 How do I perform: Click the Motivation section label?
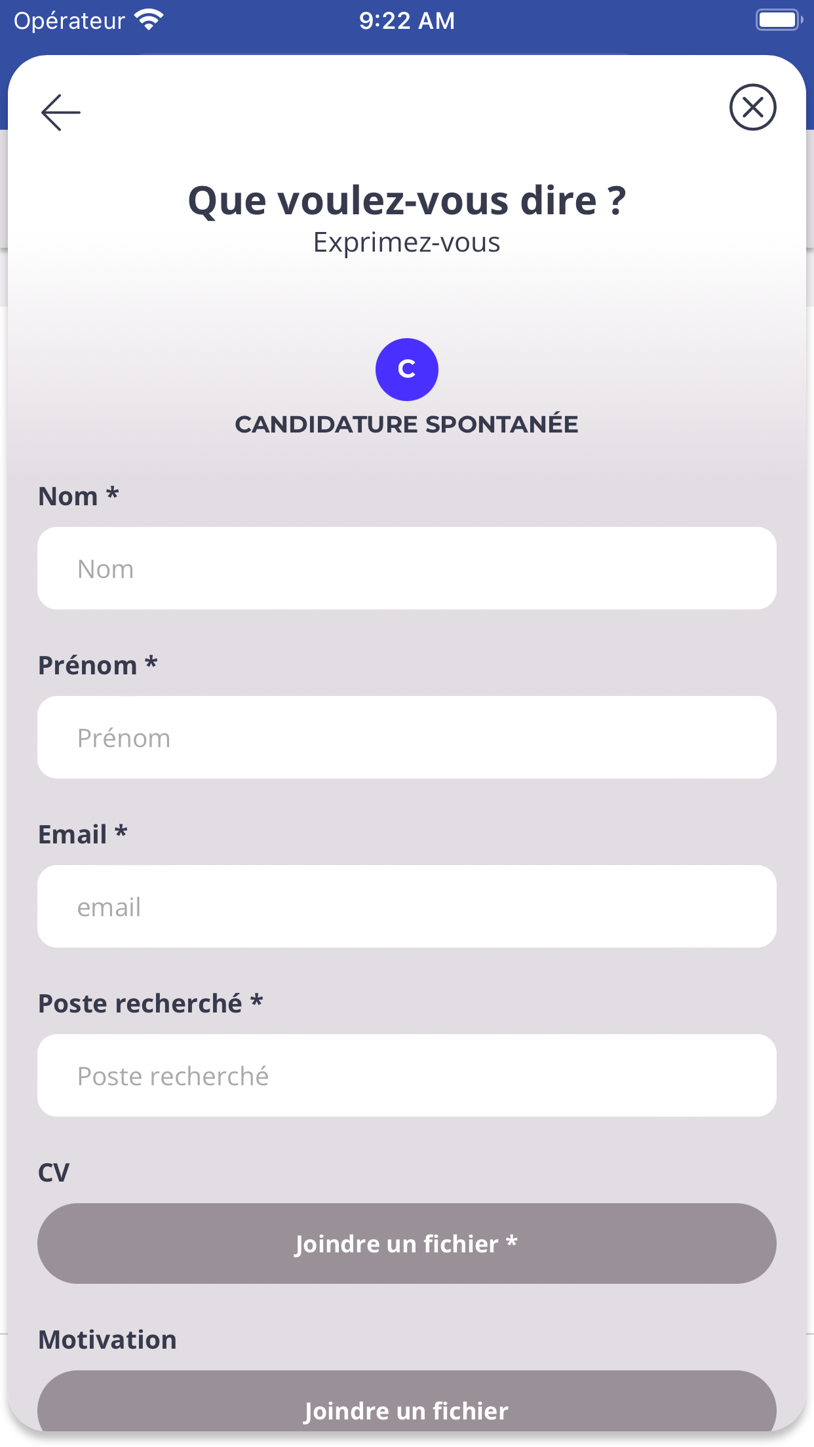pos(107,1340)
